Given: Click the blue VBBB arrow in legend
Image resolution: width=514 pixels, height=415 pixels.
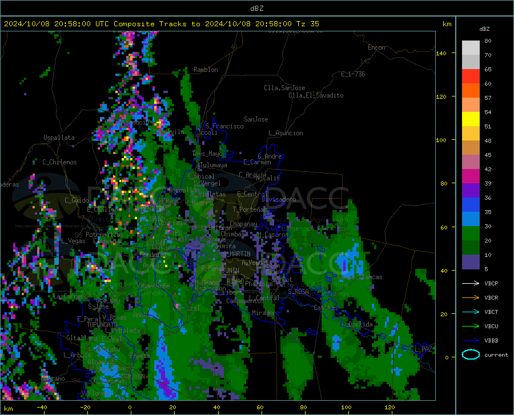Looking at the screenshot, I should pyautogui.click(x=471, y=340).
